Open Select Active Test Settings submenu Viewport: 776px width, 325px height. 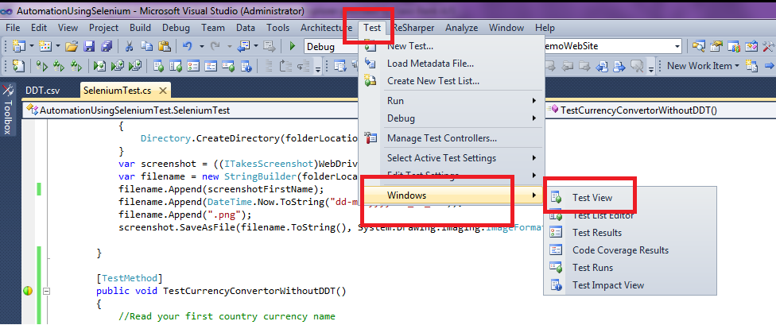click(x=450, y=158)
